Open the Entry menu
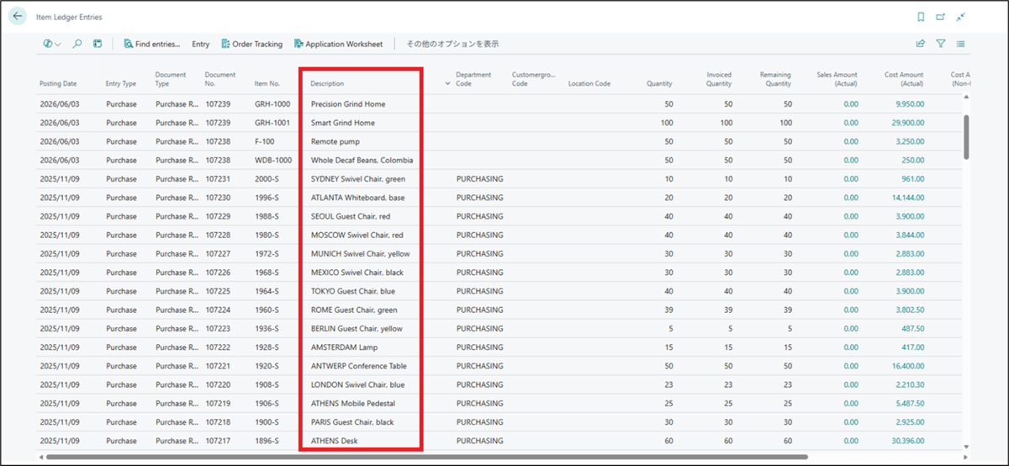 tap(201, 44)
